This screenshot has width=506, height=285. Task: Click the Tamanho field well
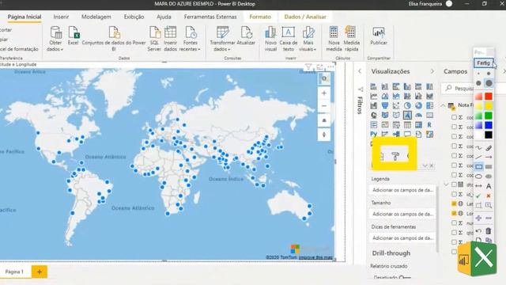click(x=402, y=214)
